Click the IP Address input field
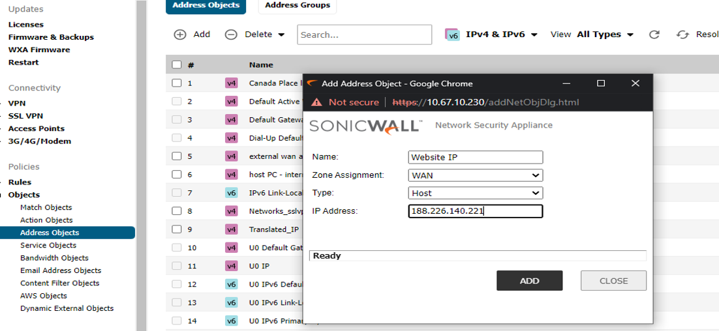 point(476,211)
